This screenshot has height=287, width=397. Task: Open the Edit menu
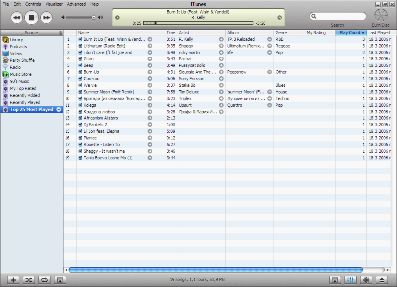coord(17,4)
